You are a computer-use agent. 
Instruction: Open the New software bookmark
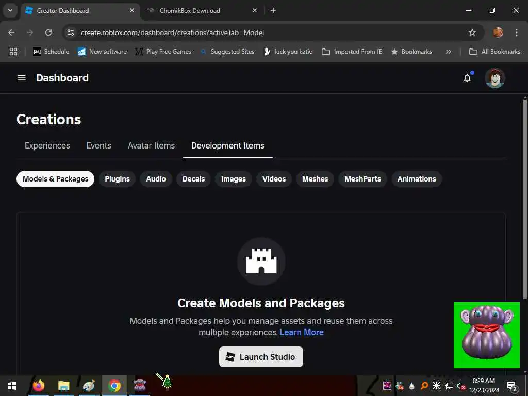point(102,52)
